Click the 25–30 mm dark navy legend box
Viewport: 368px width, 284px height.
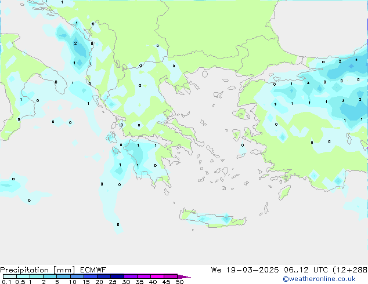(x=117, y=276)
